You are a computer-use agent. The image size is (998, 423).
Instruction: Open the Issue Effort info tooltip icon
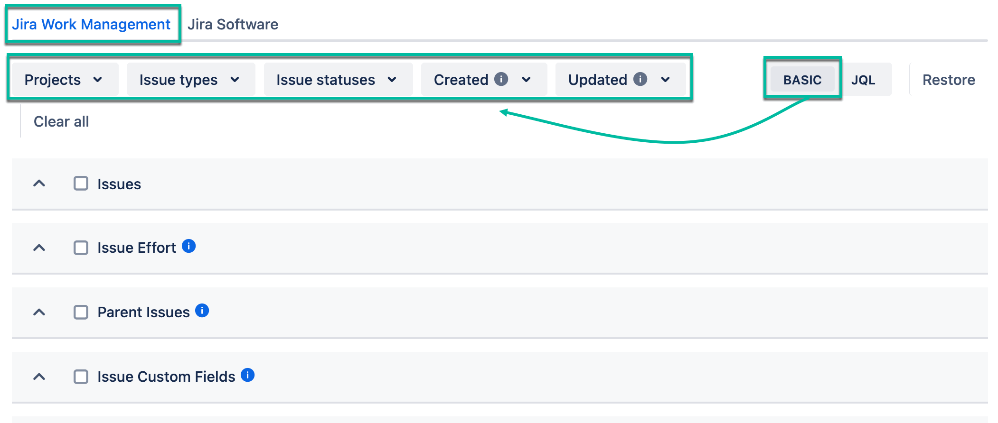click(x=188, y=246)
